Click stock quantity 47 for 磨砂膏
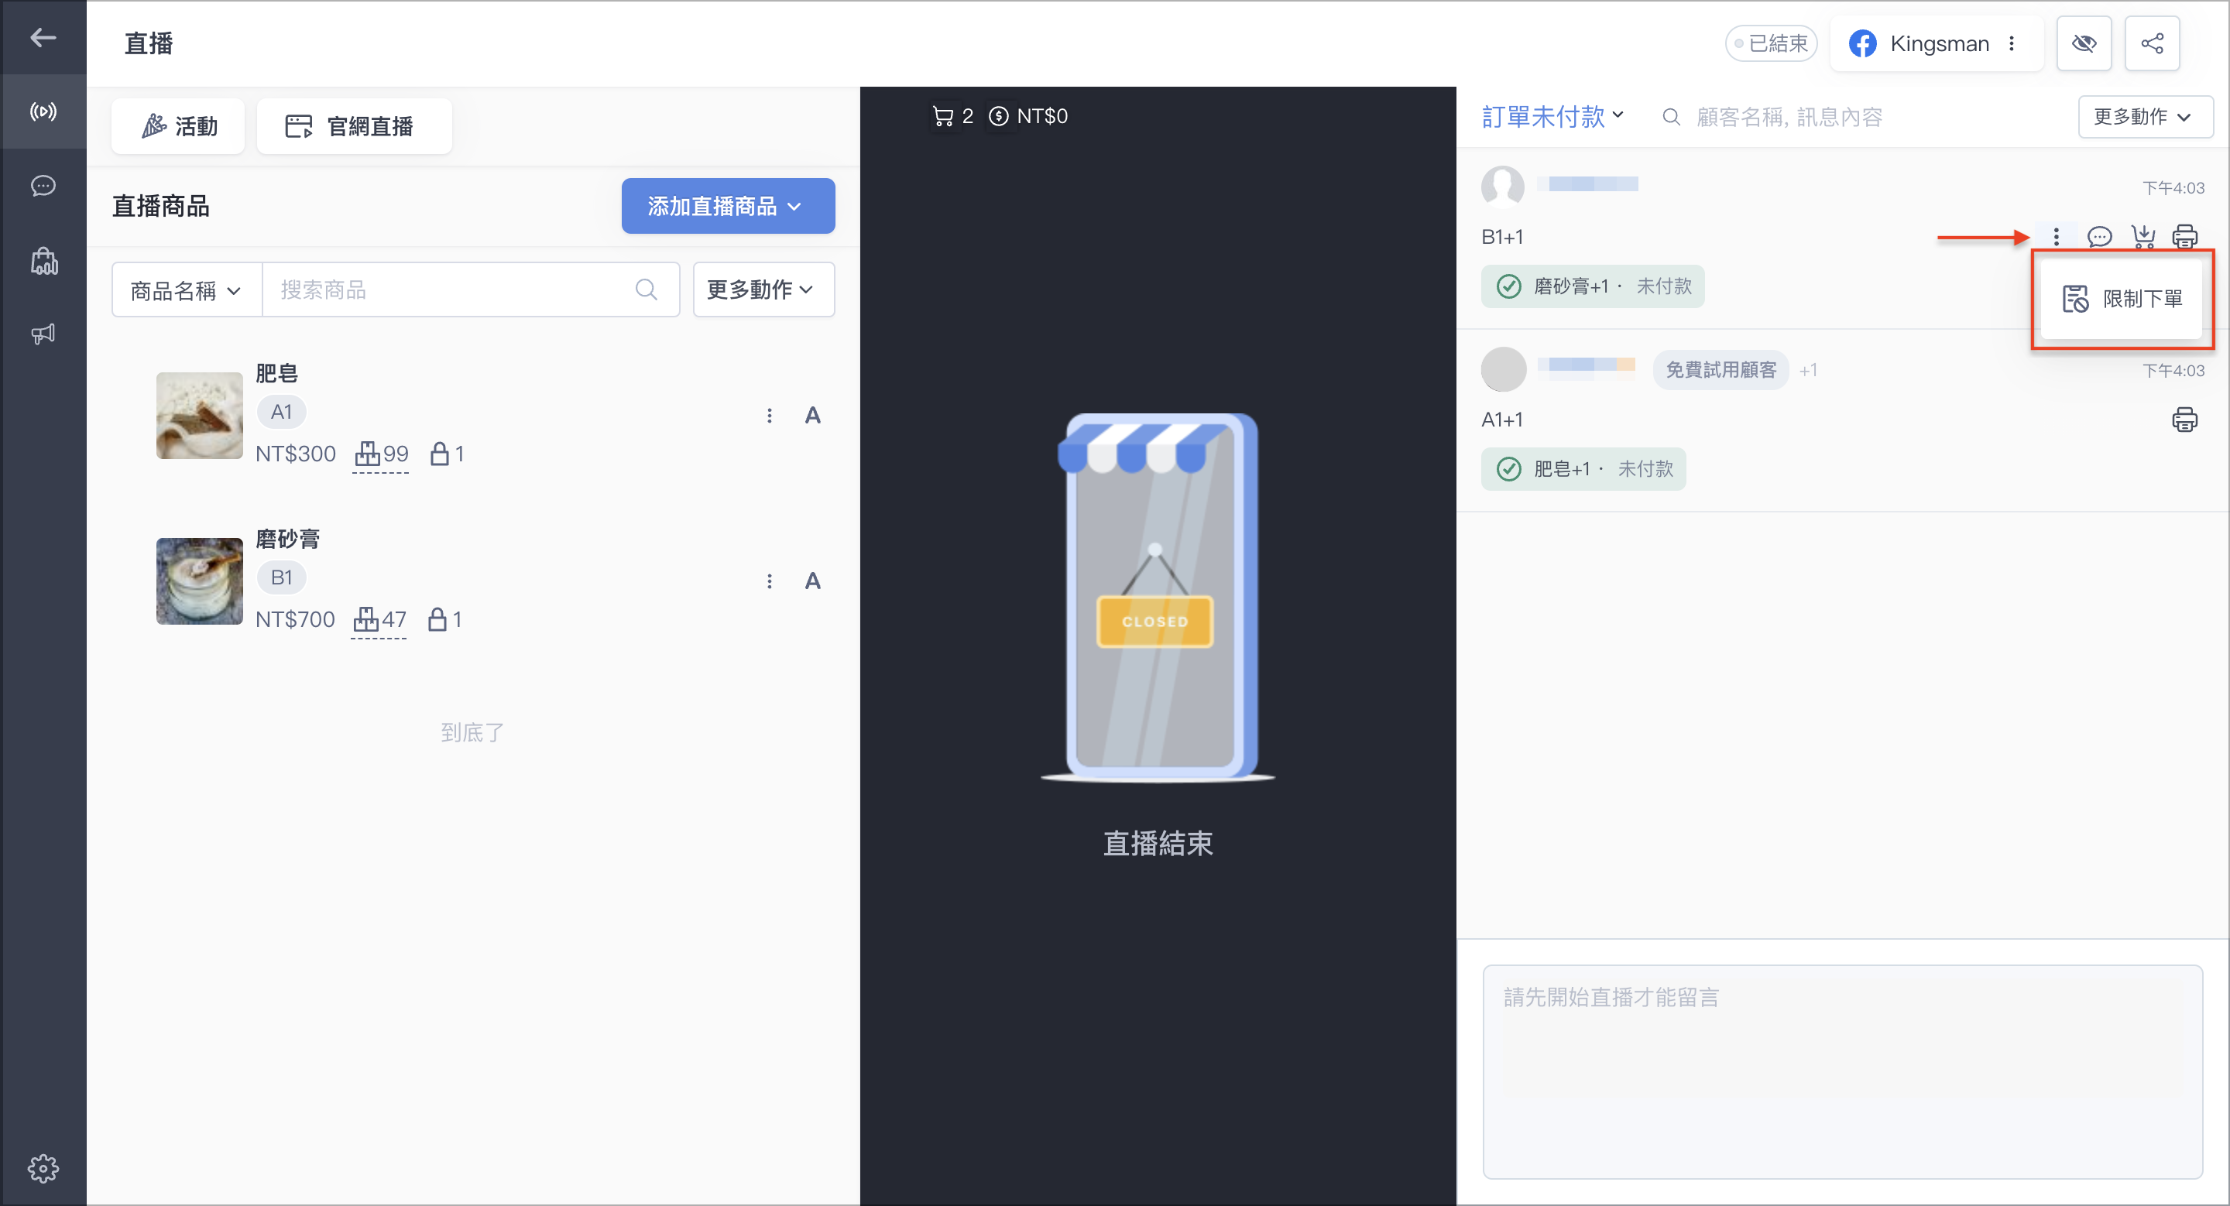 (379, 619)
